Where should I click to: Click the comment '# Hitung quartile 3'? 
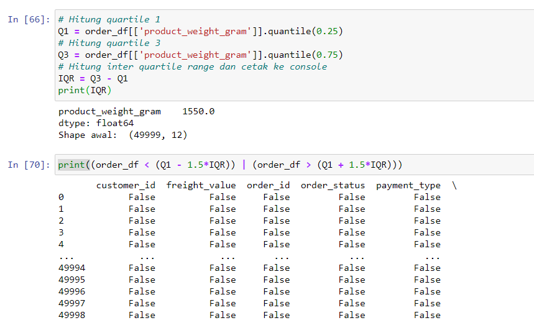(109, 43)
